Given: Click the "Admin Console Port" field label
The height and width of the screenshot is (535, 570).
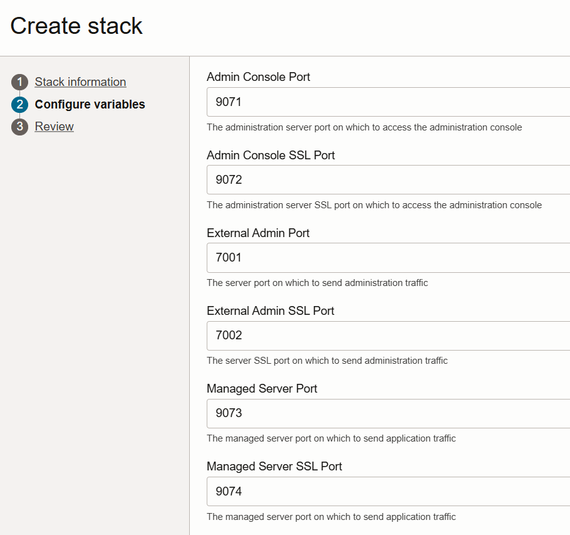Looking at the screenshot, I should click(x=258, y=77).
